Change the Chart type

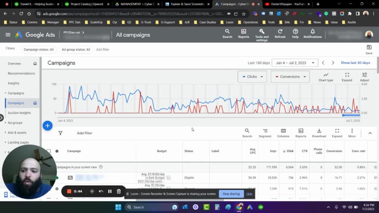pos(326,77)
